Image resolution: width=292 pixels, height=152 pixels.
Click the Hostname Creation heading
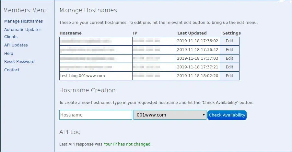tap(87, 90)
